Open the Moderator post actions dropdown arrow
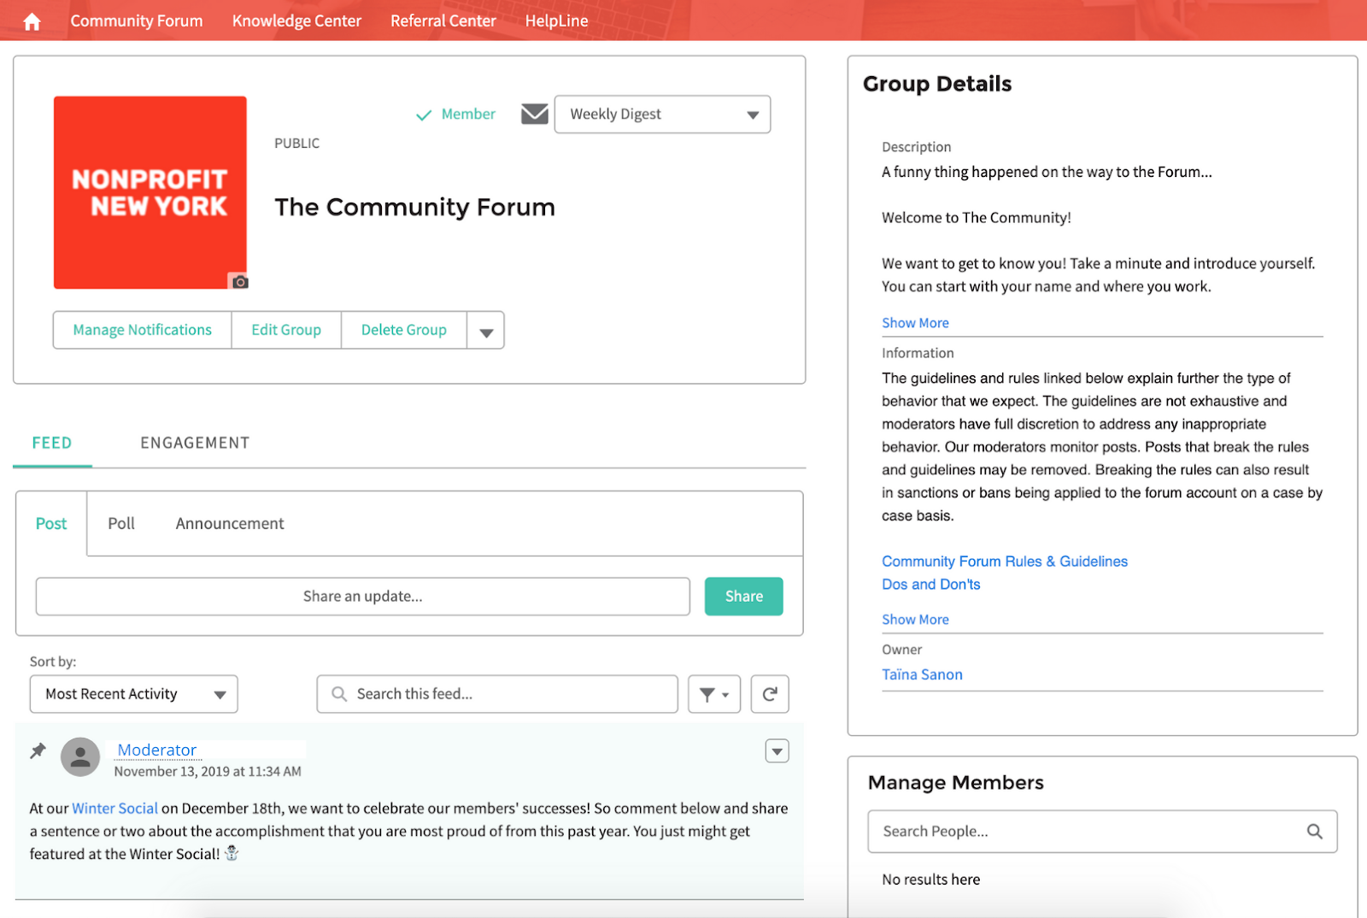The width and height of the screenshot is (1367, 918). (x=777, y=751)
